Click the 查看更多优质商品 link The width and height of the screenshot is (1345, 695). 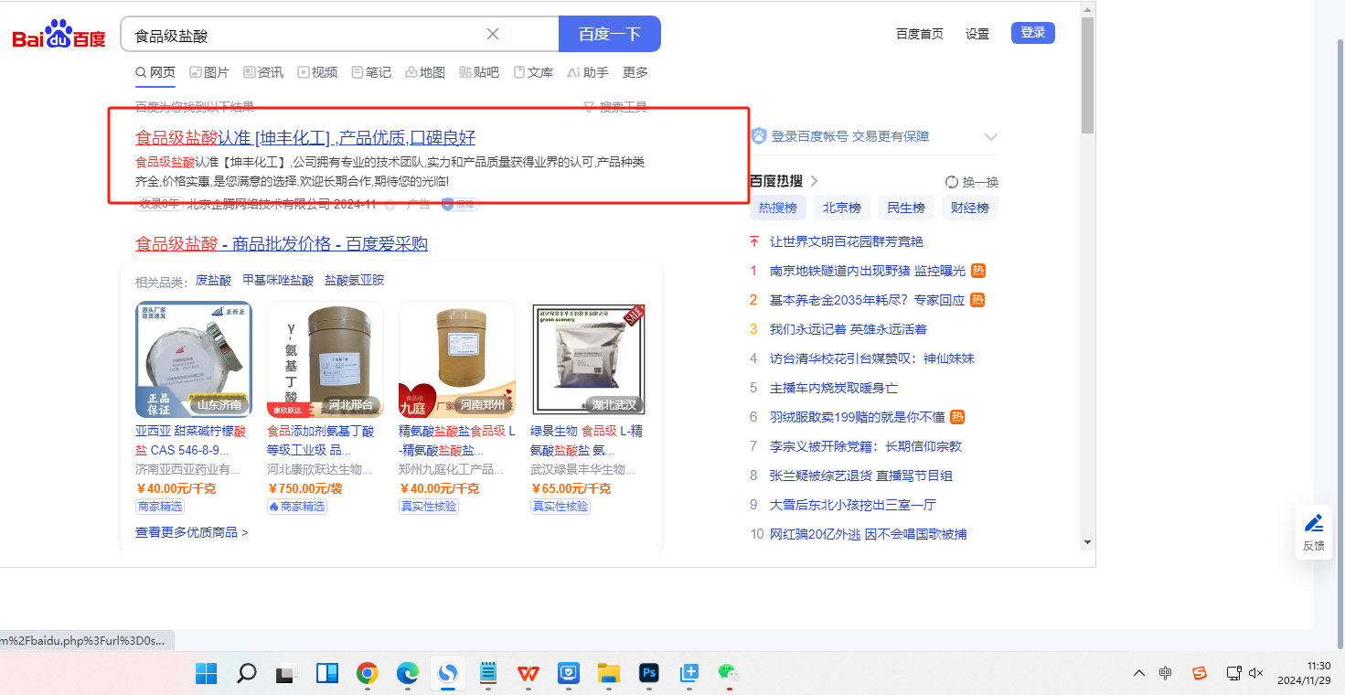click(x=192, y=532)
